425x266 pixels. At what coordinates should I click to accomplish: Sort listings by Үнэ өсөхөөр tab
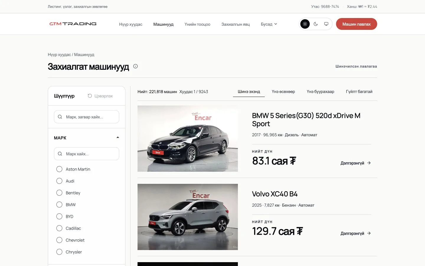(283, 92)
